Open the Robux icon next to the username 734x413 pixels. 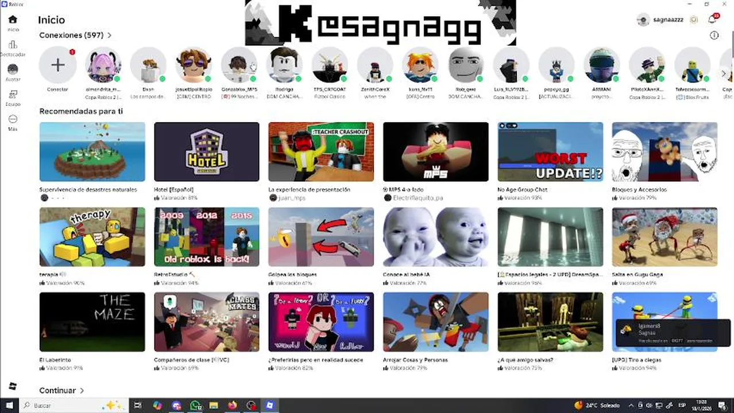(694, 20)
